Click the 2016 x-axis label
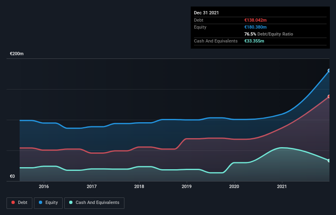The width and height of the screenshot is (336, 215). click(44, 186)
